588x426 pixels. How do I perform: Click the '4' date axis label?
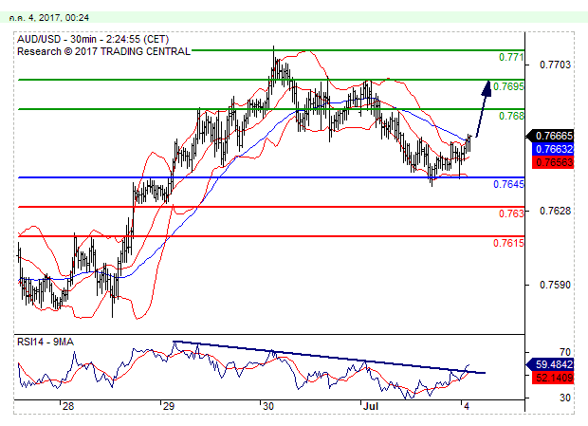467,406
